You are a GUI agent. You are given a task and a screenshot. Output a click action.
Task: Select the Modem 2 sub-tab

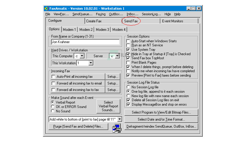coord(86,30)
